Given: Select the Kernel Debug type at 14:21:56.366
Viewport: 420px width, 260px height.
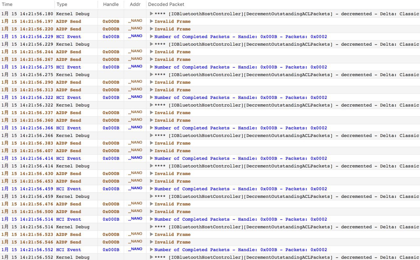Looking at the screenshot, I should pos(73,135).
